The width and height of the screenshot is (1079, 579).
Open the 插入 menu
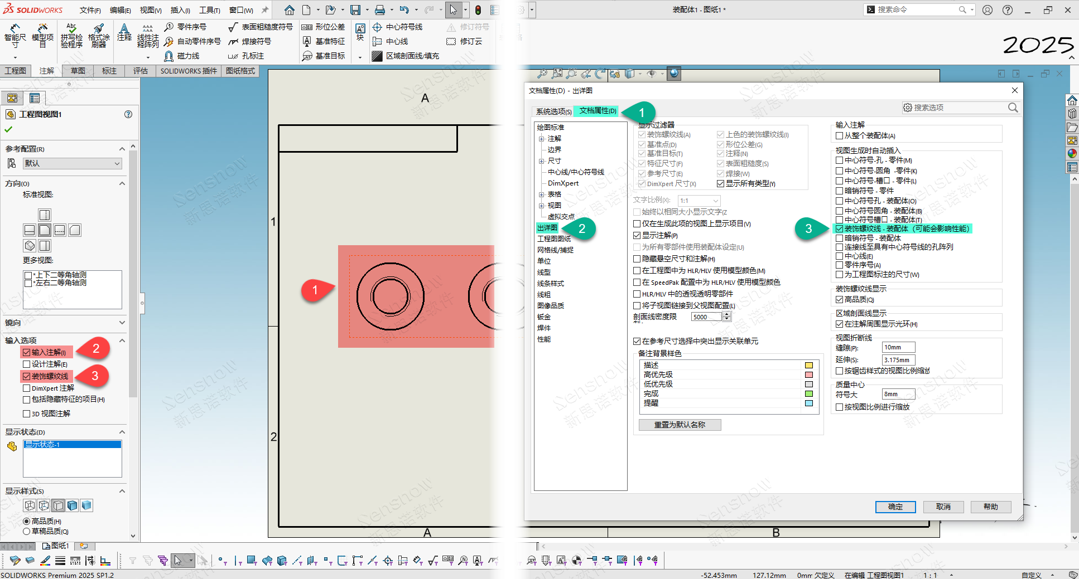pos(180,10)
